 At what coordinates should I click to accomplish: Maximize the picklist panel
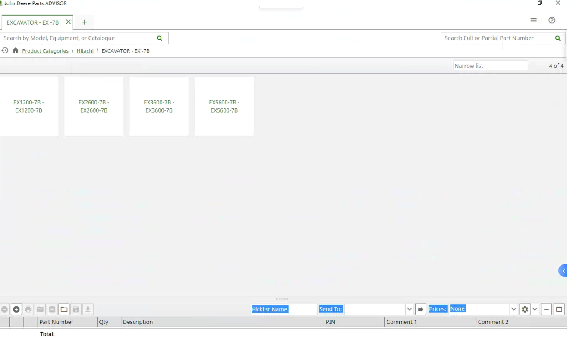click(x=559, y=309)
